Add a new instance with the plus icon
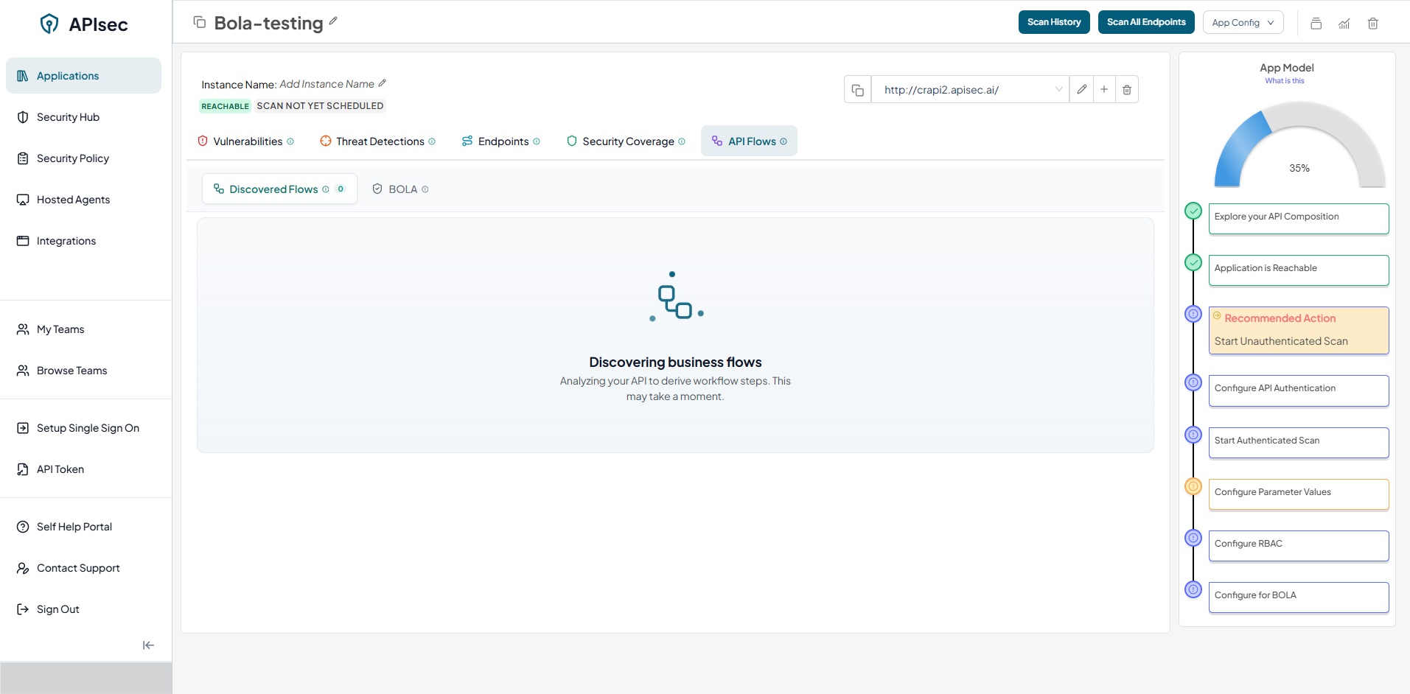The width and height of the screenshot is (1410, 694). [1104, 90]
